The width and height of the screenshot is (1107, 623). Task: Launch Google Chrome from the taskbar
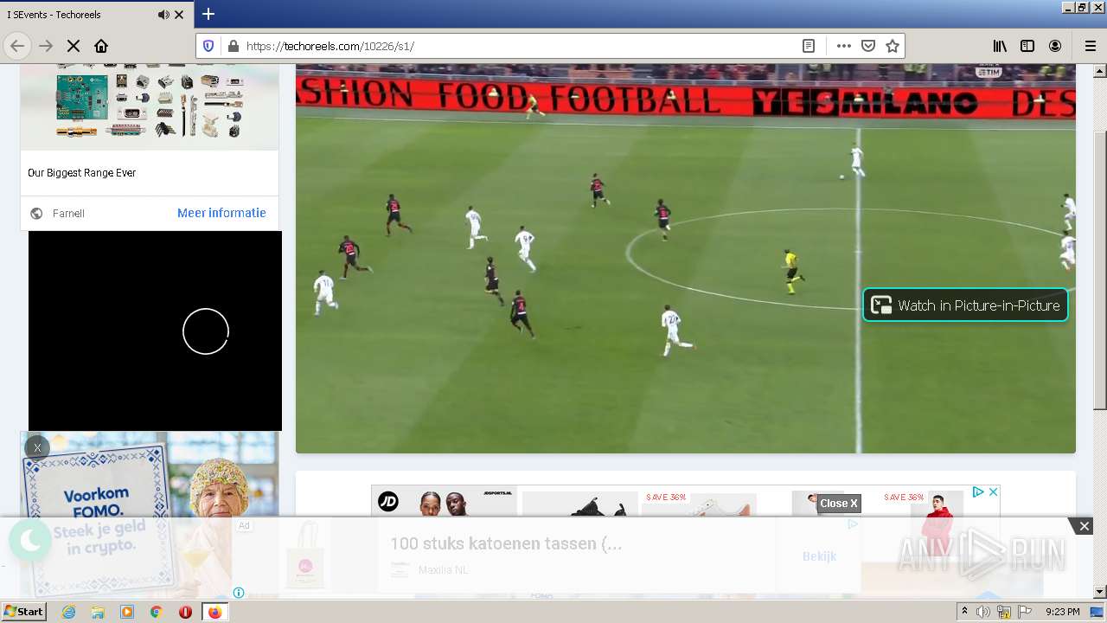pyautogui.click(x=157, y=612)
